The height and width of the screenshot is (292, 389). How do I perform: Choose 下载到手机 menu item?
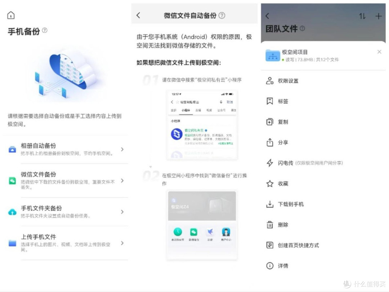[323, 204]
